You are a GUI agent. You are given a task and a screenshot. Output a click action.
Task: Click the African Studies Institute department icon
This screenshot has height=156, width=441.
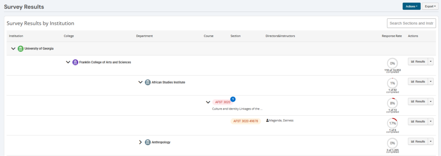pos(148,83)
